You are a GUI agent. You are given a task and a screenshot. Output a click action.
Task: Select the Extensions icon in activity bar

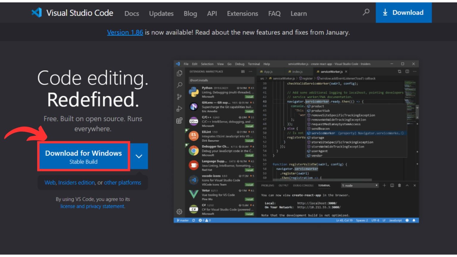click(179, 120)
